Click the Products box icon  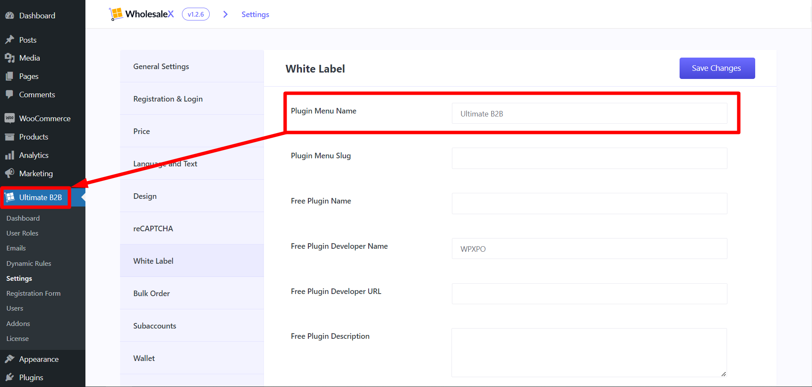pyautogui.click(x=9, y=137)
